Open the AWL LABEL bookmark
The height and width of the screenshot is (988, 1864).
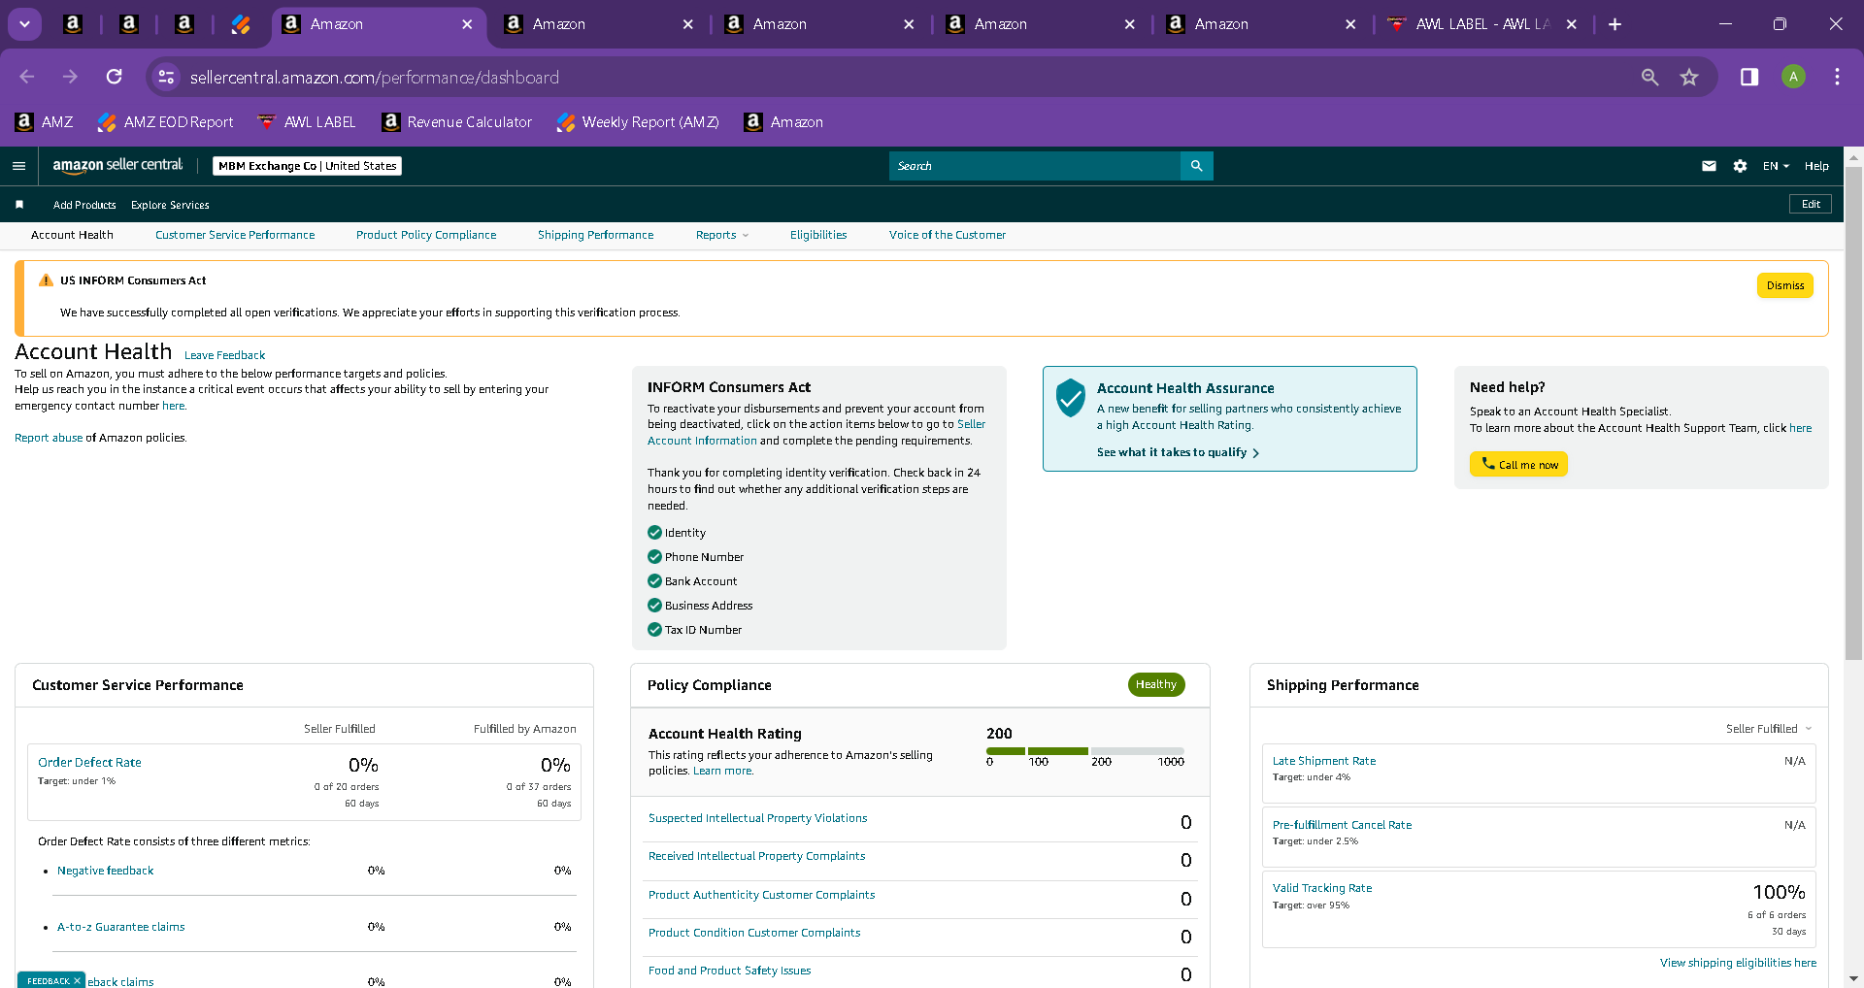(306, 122)
